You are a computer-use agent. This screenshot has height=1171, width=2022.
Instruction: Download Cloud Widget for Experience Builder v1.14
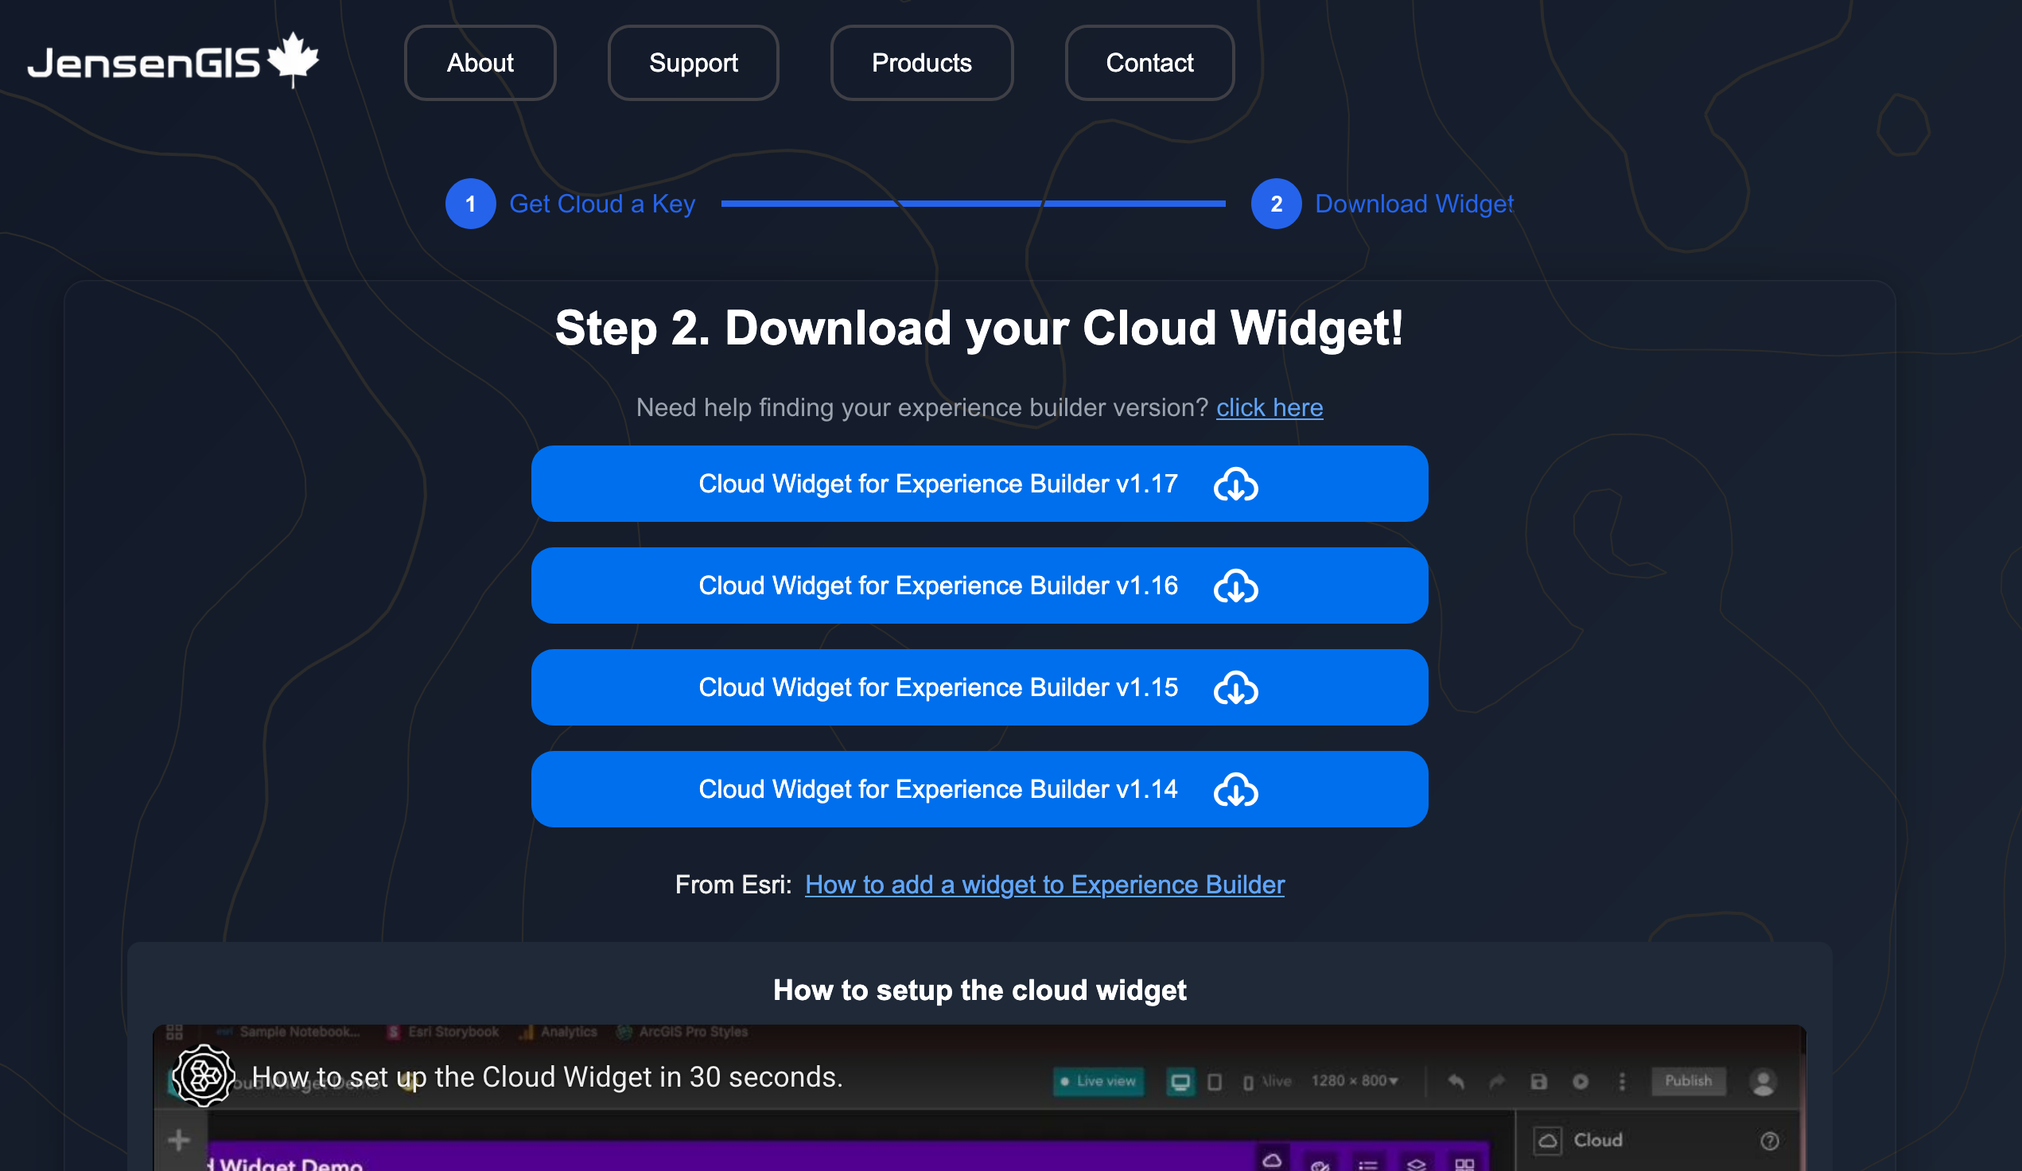tap(937, 790)
